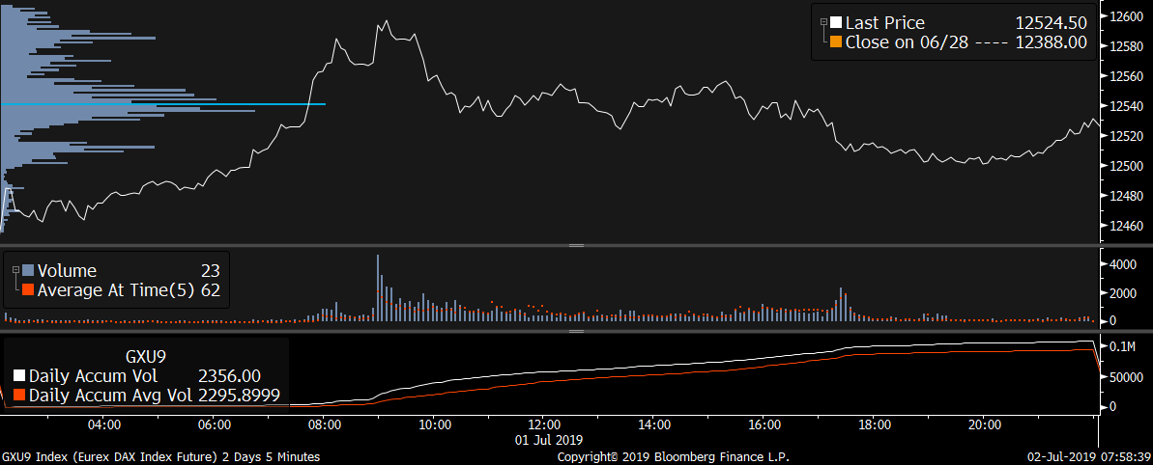Screen dimensions: 1153x465
Task: Click the GXU9 legend title
Action: click(x=145, y=357)
